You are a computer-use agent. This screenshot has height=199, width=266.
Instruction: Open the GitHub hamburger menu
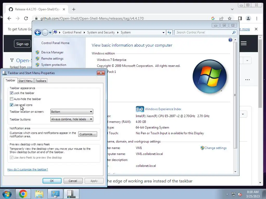(x=244, y=43)
